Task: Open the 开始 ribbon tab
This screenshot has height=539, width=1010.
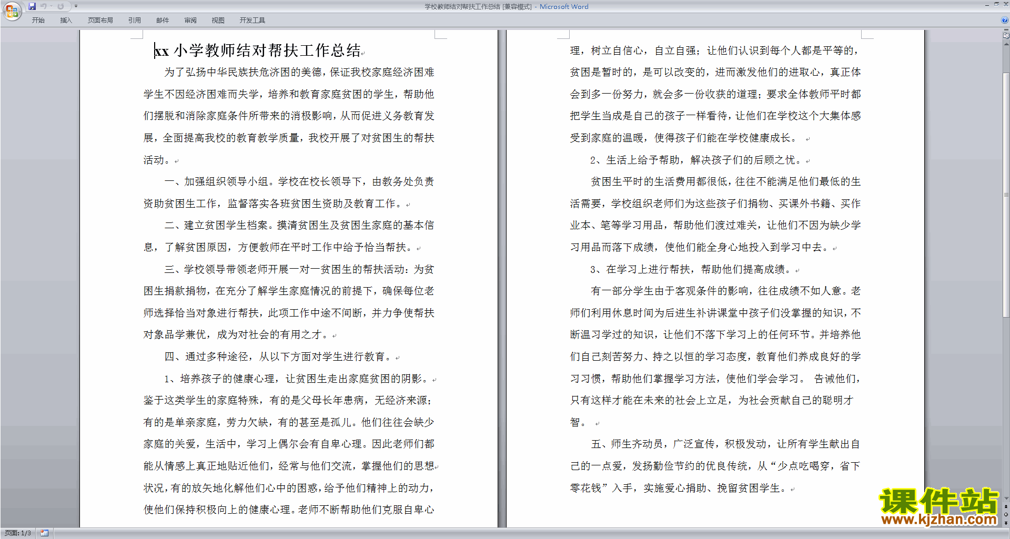Action: 38,21
